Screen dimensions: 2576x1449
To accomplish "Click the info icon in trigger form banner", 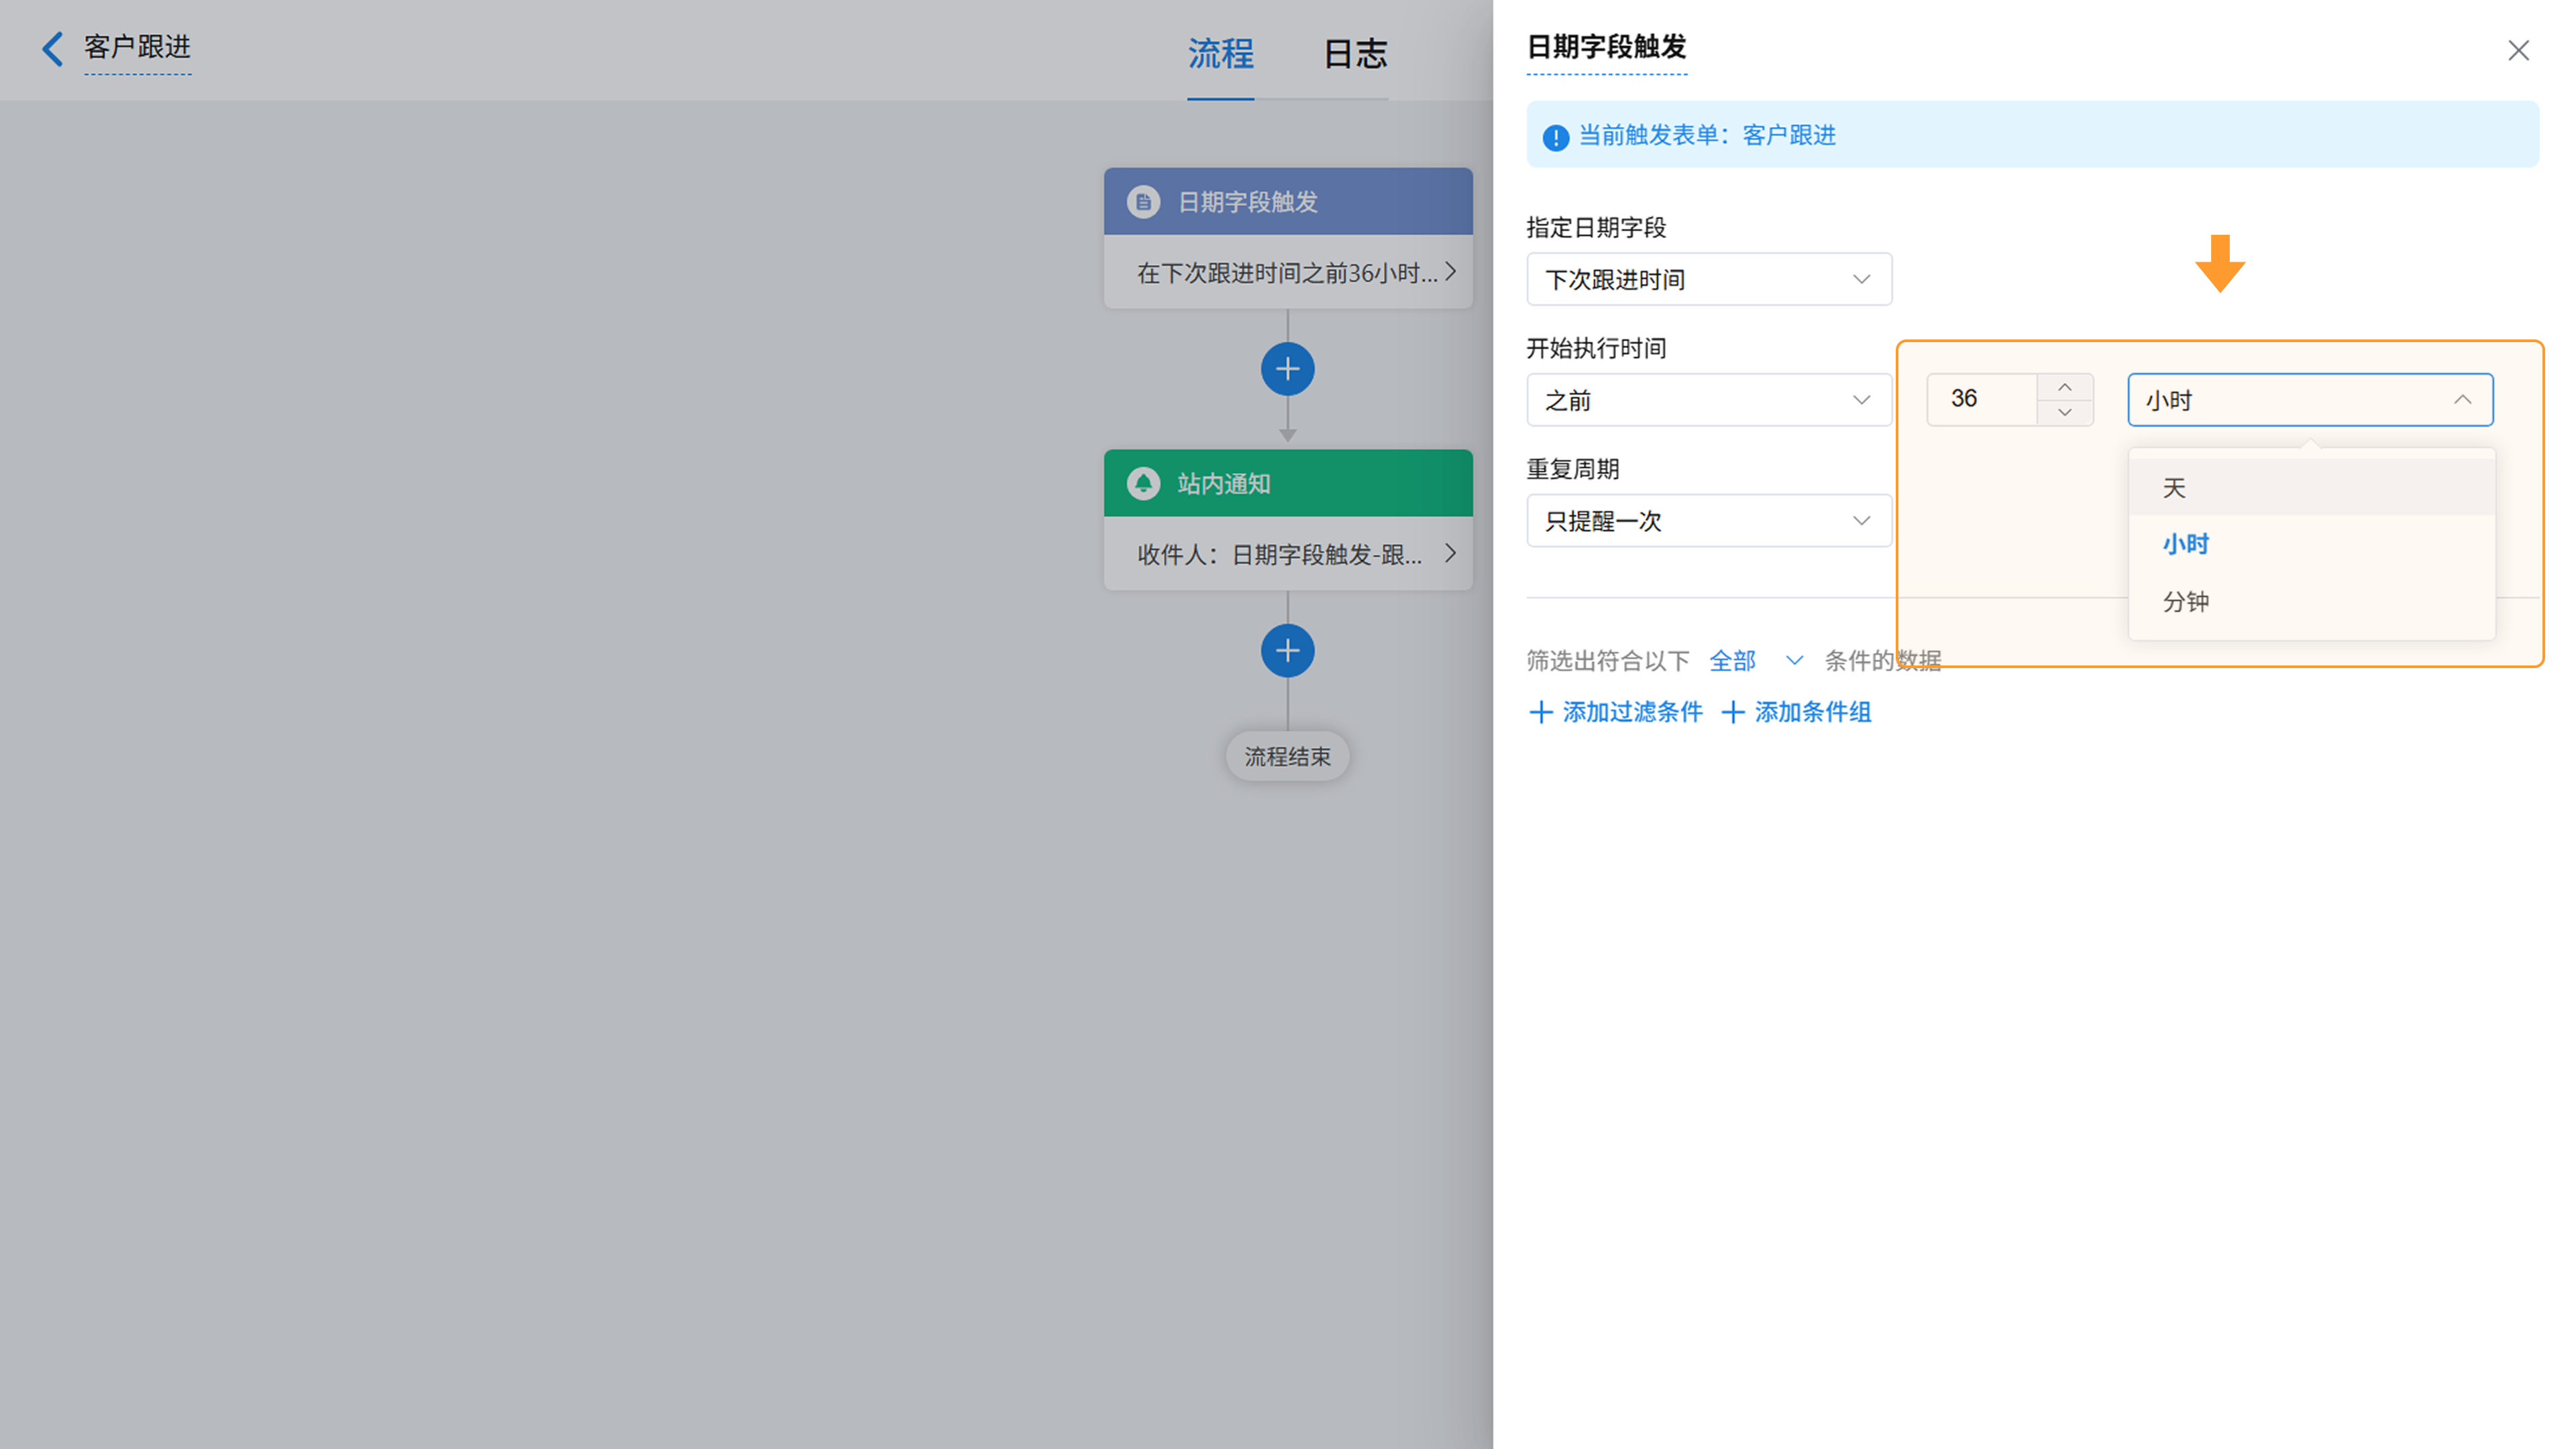I will (x=1555, y=137).
